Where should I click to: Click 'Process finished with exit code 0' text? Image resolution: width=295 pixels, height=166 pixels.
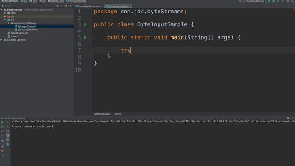click(33, 126)
